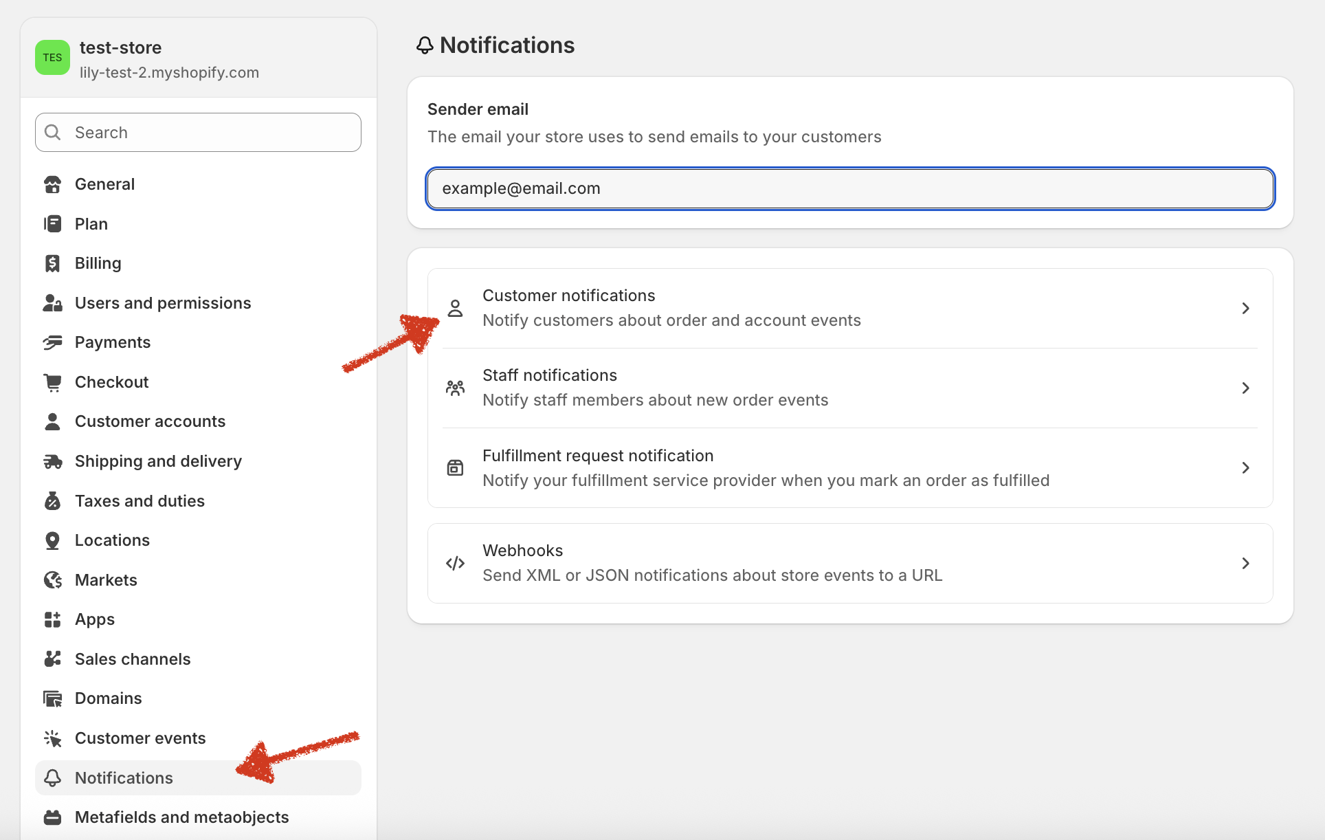Click the green TES store avatar
This screenshot has height=840, width=1325.
(x=52, y=58)
